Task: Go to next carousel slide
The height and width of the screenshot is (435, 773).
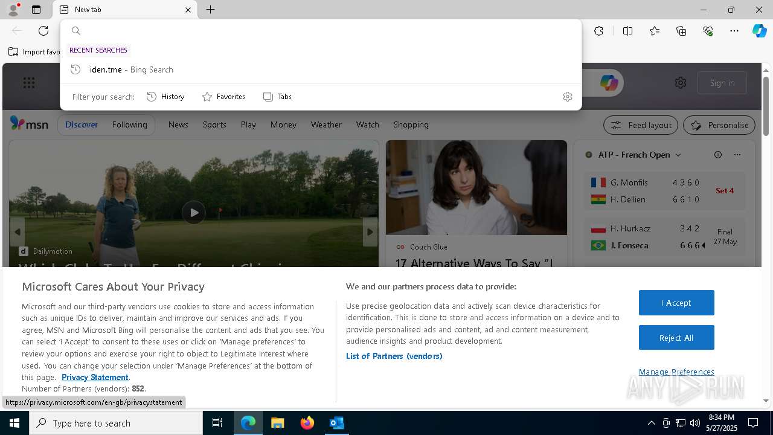Action: pyautogui.click(x=370, y=232)
